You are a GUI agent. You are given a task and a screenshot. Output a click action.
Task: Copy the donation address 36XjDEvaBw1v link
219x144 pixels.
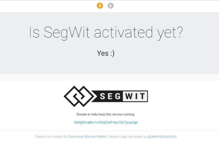106,122
